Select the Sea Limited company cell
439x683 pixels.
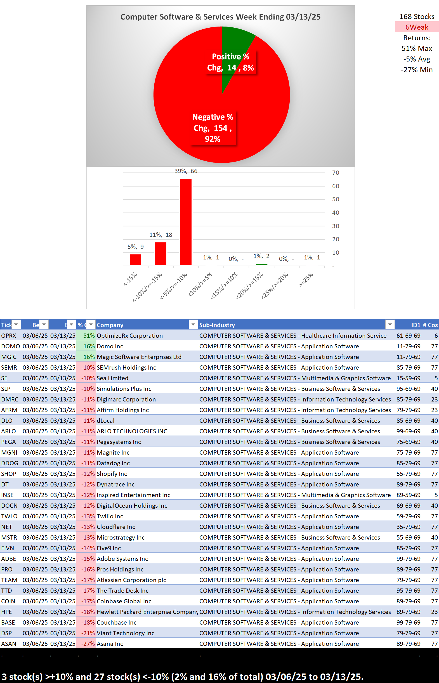click(147, 378)
